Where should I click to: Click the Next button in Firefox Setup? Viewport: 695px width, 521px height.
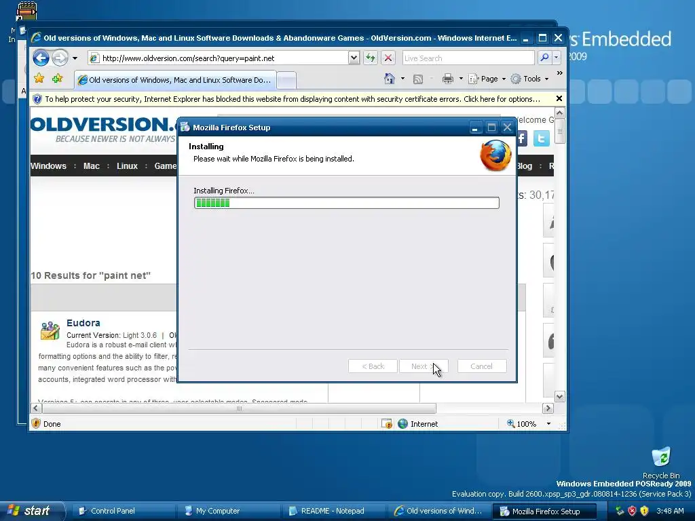(x=424, y=366)
